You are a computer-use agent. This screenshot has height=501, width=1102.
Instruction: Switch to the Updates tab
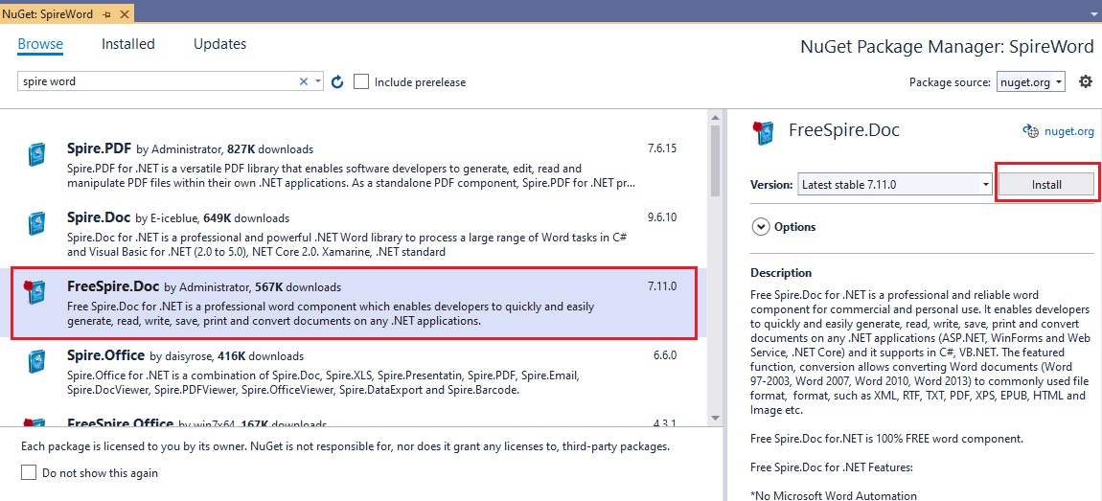tap(220, 43)
